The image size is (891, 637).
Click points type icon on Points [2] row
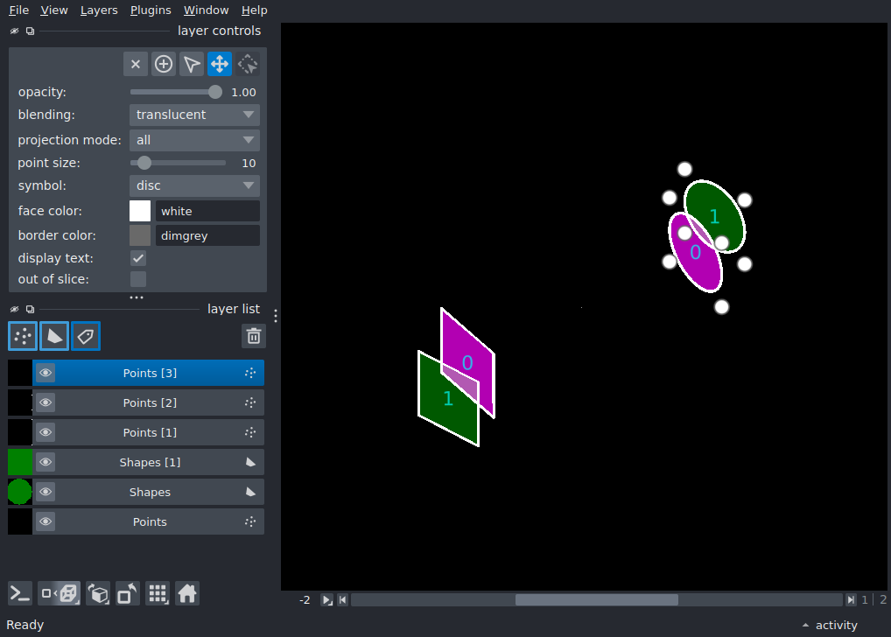(250, 402)
